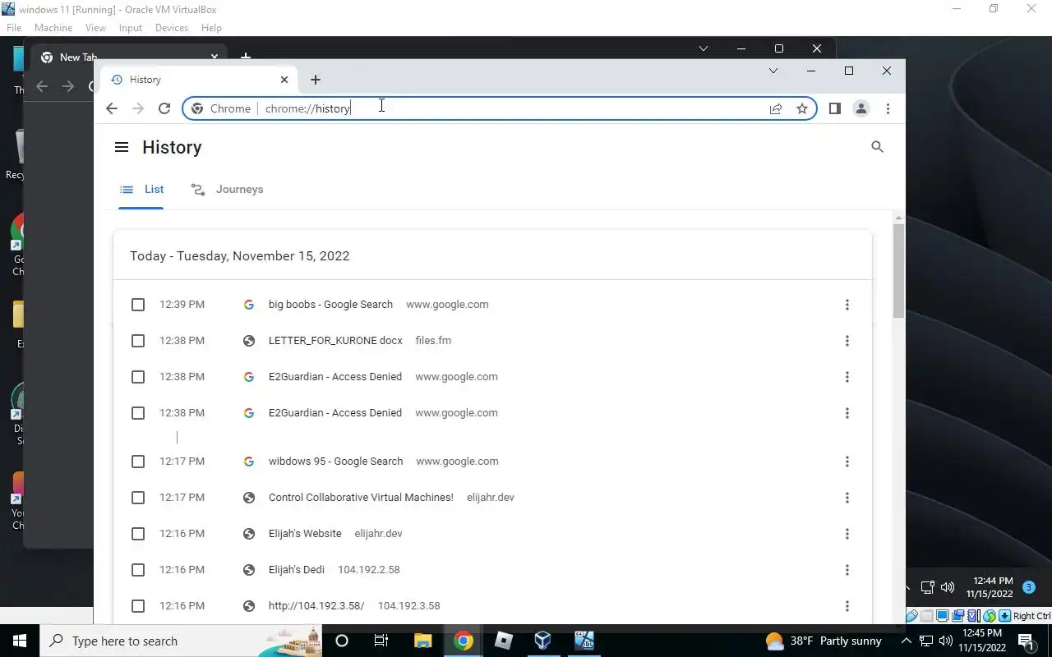The image size is (1052, 657).
Task: Tick the http://104.192.3.58/ entry checkbox
Action: [138, 606]
